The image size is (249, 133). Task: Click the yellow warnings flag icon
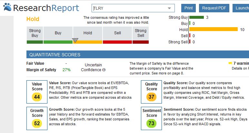click(x=230, y=63)
